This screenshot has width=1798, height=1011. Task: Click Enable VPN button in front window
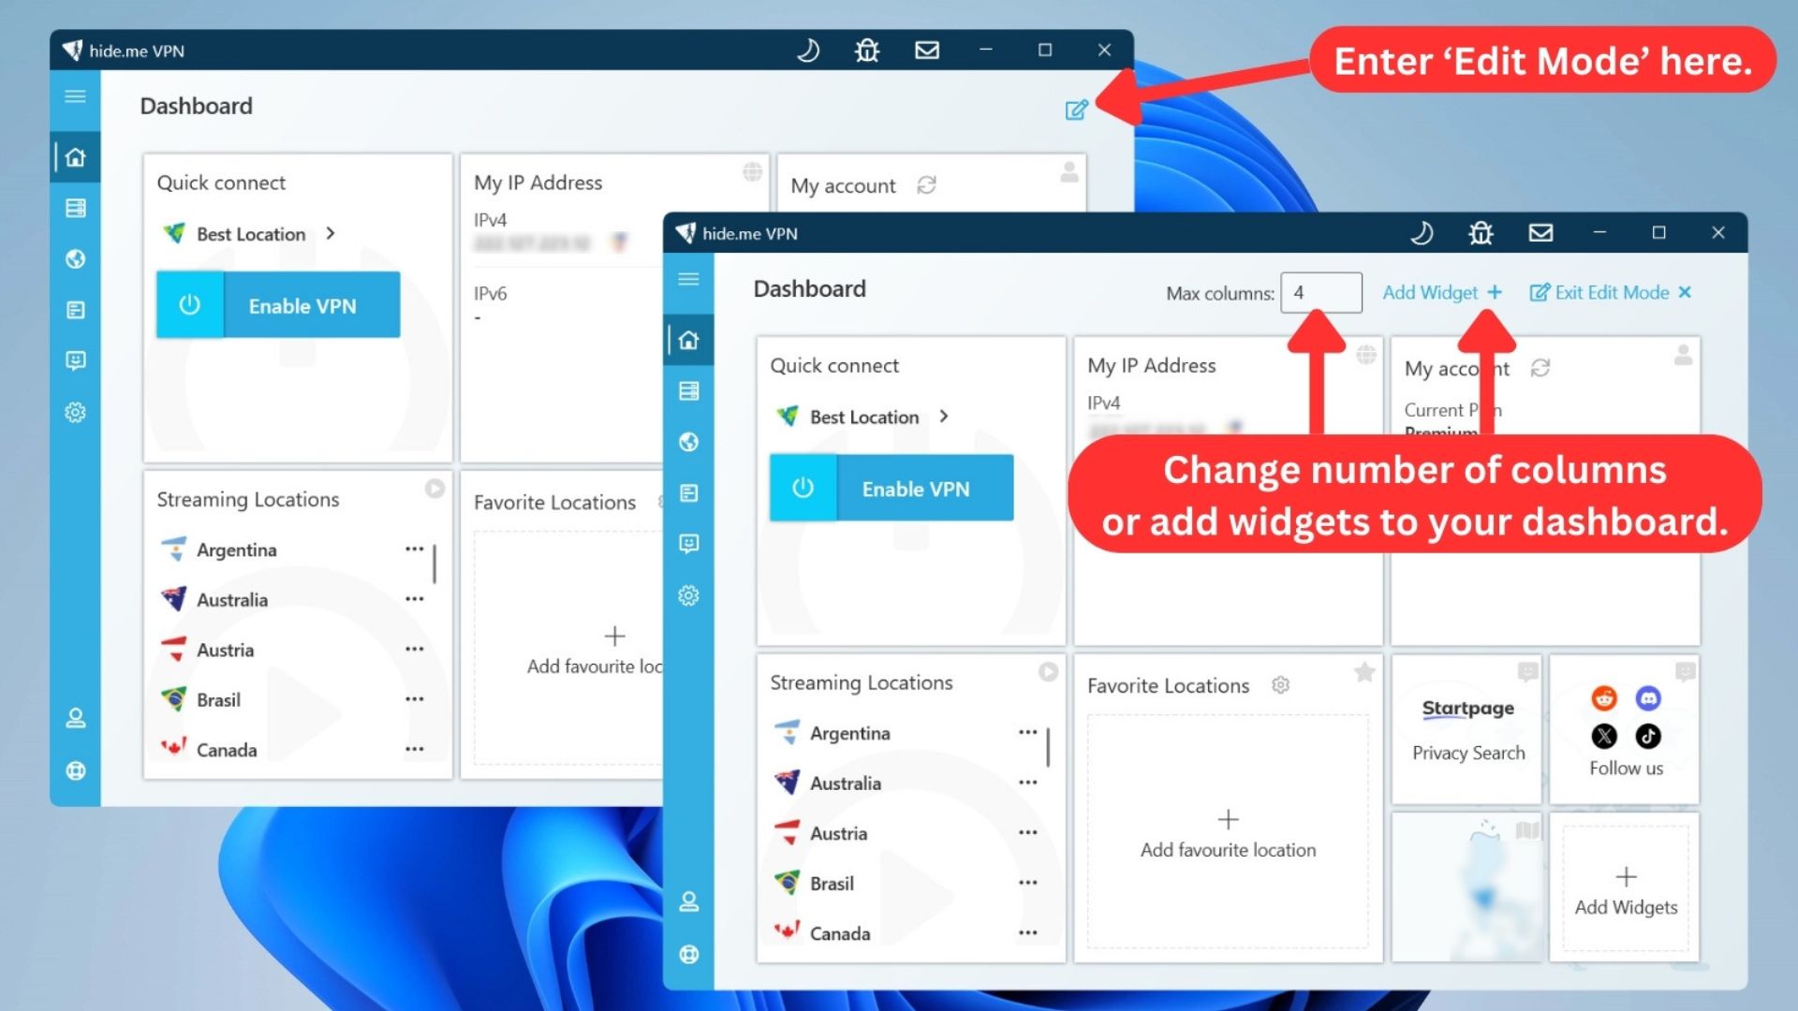click(892, 488)
